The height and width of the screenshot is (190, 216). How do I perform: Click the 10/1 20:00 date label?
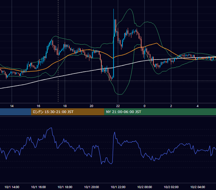coord(91,187)
